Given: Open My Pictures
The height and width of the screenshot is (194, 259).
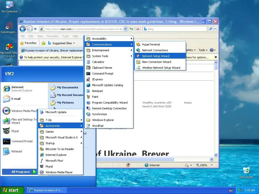Looking at the screenshot, I should [x=67, y=103].
